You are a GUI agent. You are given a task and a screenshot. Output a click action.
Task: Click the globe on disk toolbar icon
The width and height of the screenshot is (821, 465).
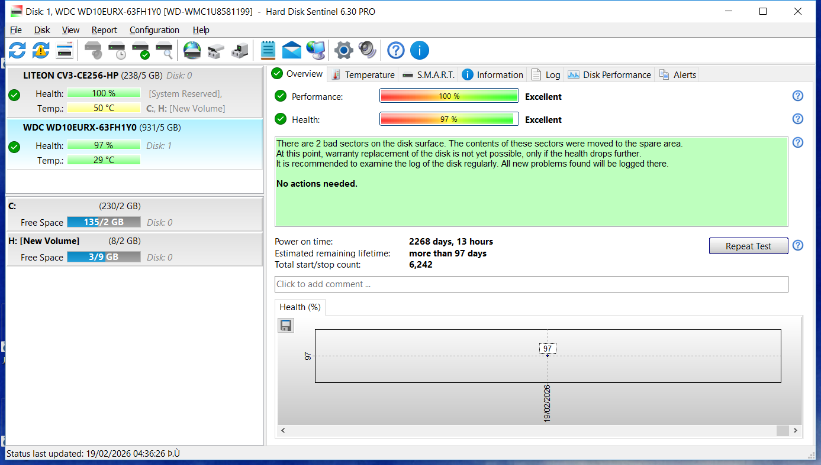point(192,50)
